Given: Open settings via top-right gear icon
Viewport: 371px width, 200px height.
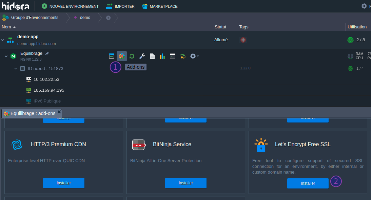Looking at the screenshot, I should click(x=364, y=6).
